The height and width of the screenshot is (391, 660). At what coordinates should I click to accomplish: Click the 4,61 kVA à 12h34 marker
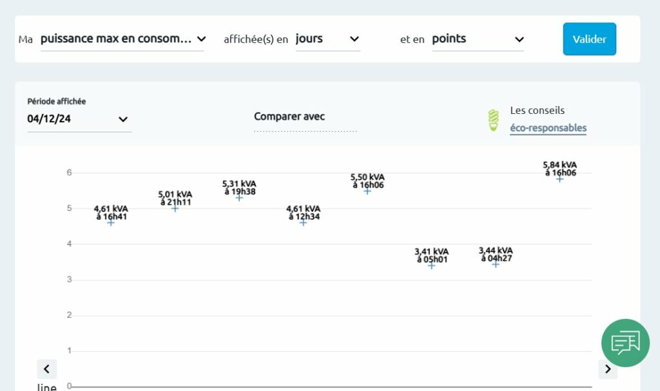pyautogui.click(x=303, y=223)
